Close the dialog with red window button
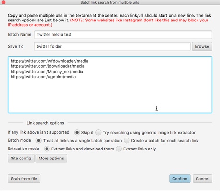 (3, 2)
